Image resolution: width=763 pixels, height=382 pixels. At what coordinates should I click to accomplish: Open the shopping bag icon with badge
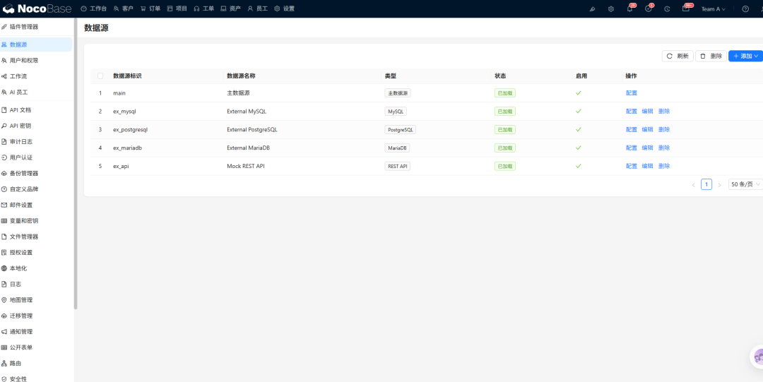[x=685, y=8]
